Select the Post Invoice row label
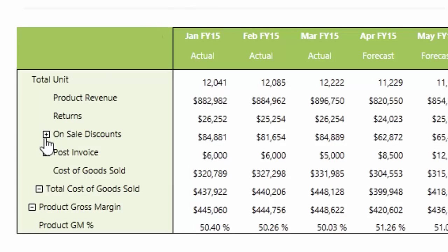Screen dimensions: 448x252 tap(76, 153)
